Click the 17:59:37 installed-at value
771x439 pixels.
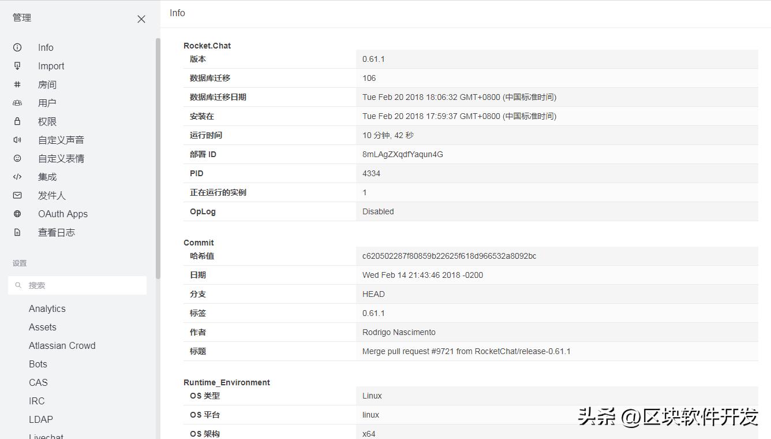459,116
